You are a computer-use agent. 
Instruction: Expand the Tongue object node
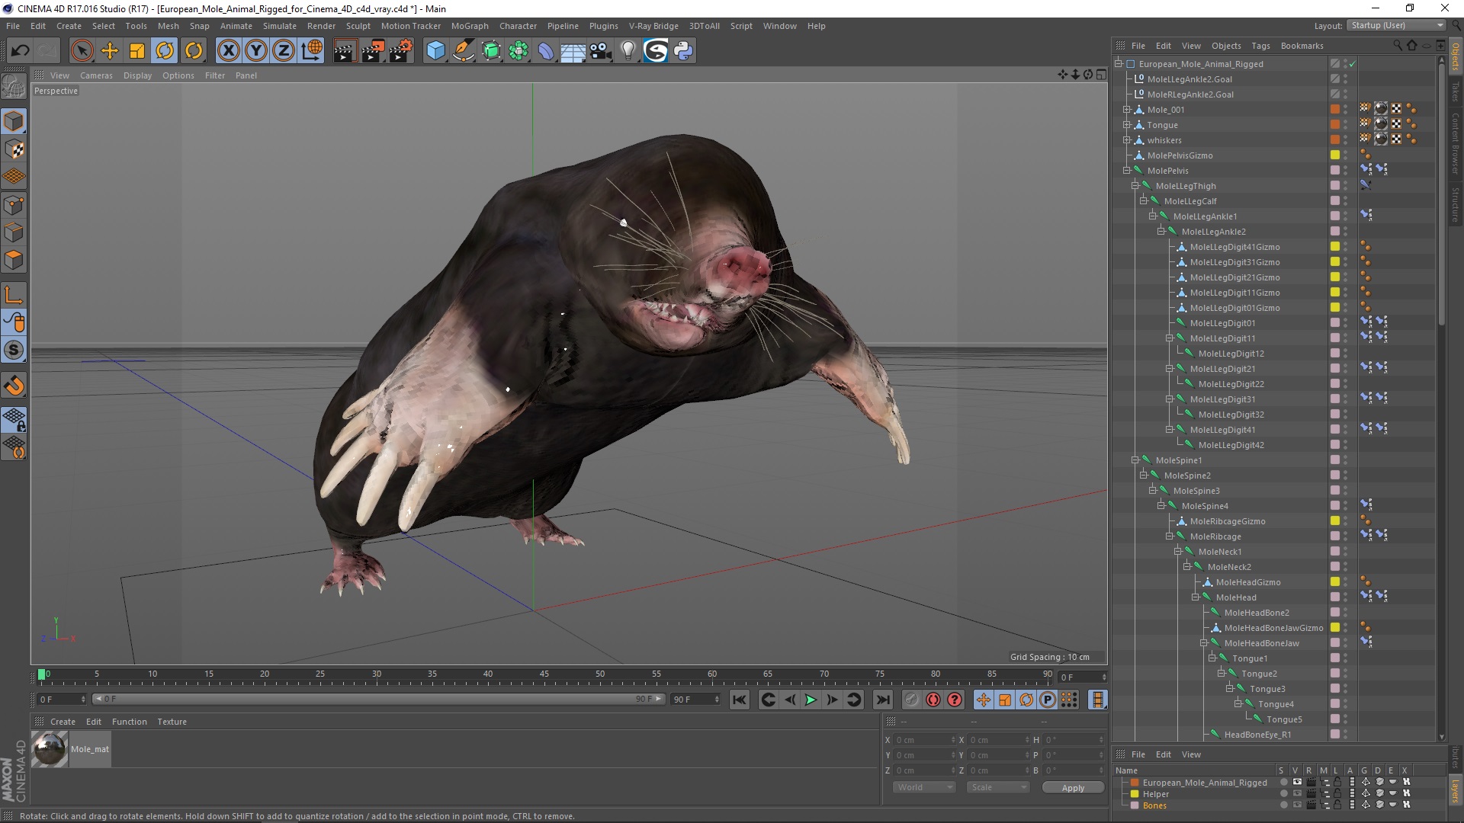click(1127, 125)
